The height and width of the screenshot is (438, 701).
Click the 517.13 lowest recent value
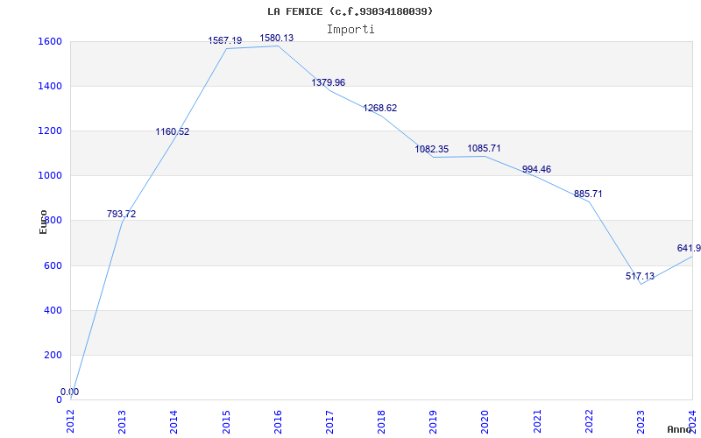click(641, 276)
